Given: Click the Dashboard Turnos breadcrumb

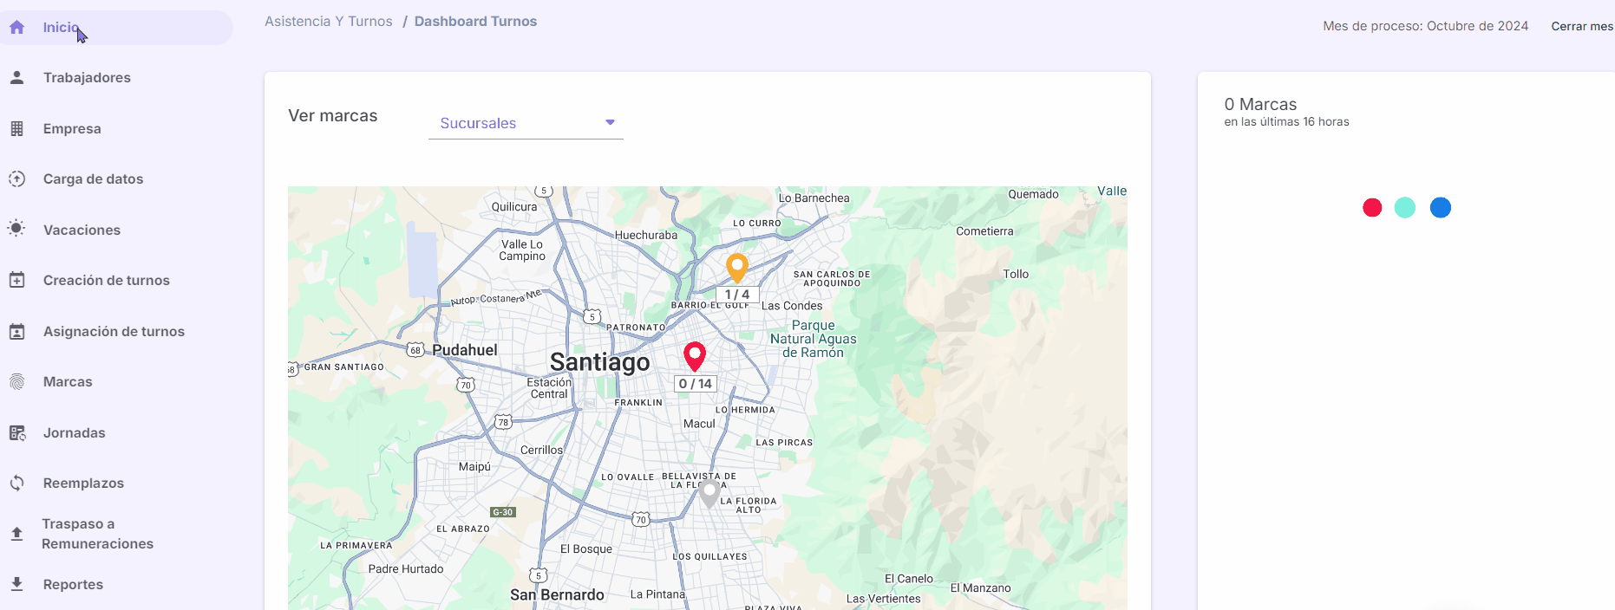Looking at the screenshot, I should pos(475,22).
